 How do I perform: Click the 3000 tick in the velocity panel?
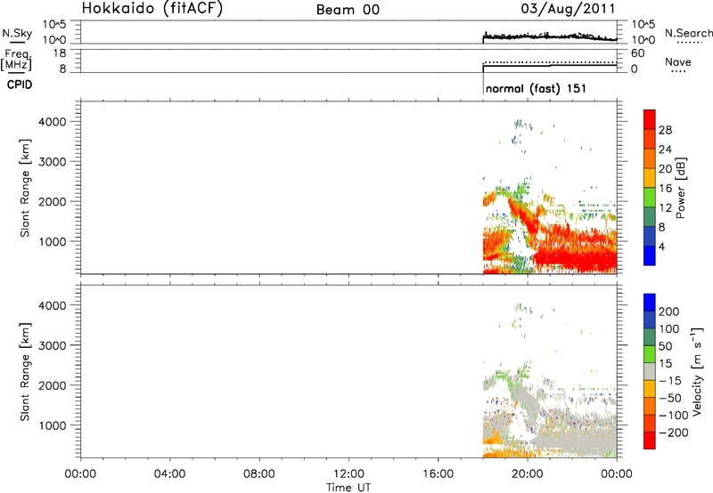click(x=53, y=345)
